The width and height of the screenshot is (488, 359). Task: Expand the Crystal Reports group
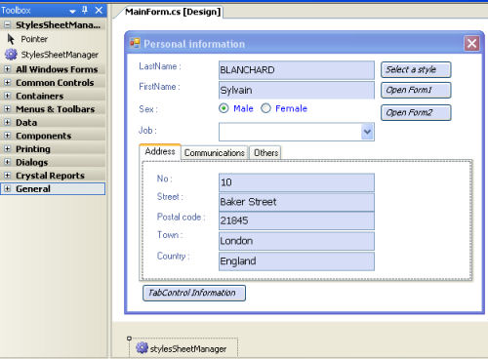tap(7, 176)
